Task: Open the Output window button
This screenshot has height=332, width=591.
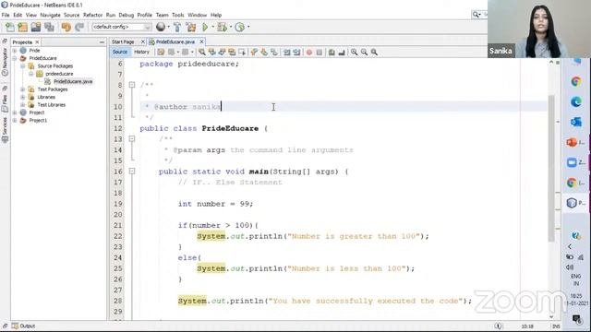Action: tap(23, 326)
